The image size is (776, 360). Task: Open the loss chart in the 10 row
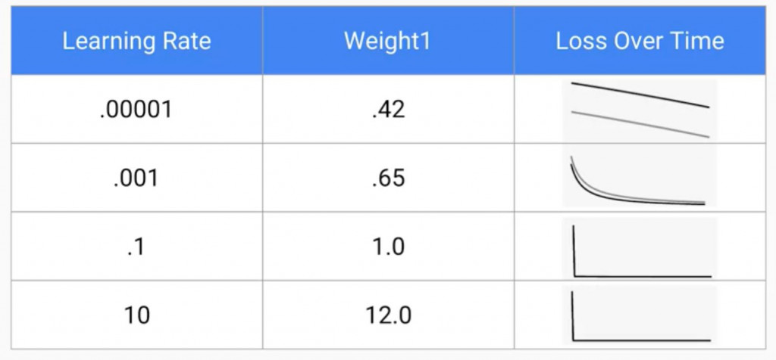tap(640, 315)
